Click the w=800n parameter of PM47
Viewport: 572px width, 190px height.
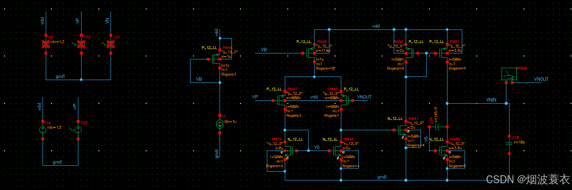294,98
